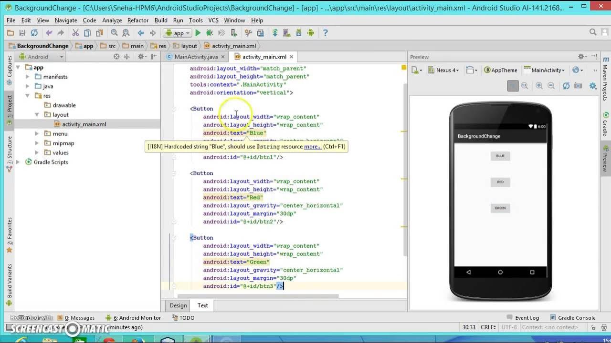Switch to the Design tab
Screen dimensions: 611x343
(x=178, y=305)
